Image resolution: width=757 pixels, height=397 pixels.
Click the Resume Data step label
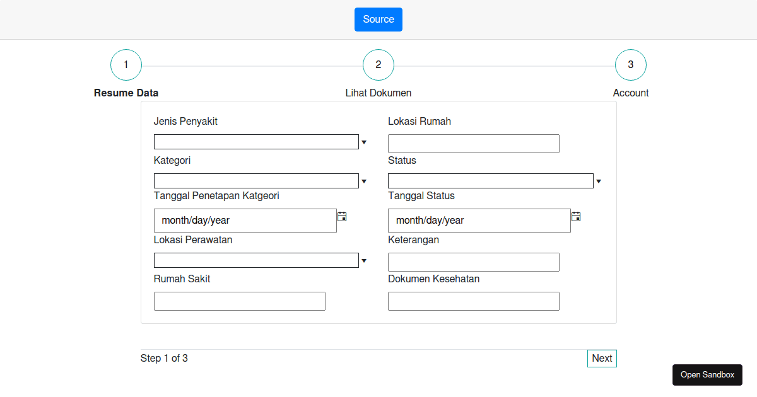point(126,93)
